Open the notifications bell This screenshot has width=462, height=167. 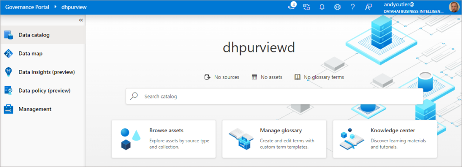coord(322,7)
